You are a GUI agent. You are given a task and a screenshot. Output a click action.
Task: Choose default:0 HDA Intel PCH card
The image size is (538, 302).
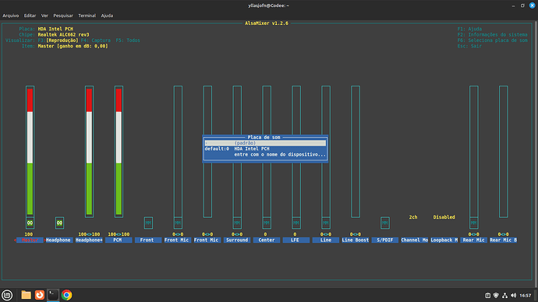(x=265, y=149)
